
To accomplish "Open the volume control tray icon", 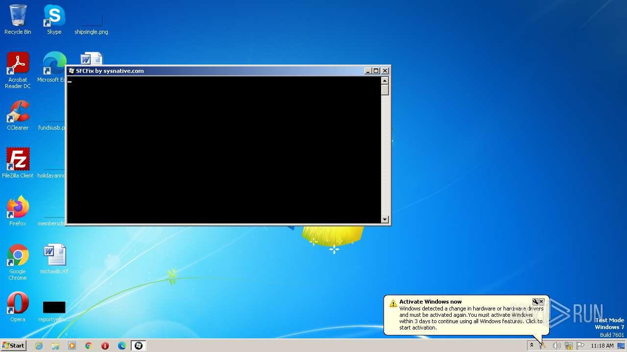I will pyautogui.click(x=556, y=346).
